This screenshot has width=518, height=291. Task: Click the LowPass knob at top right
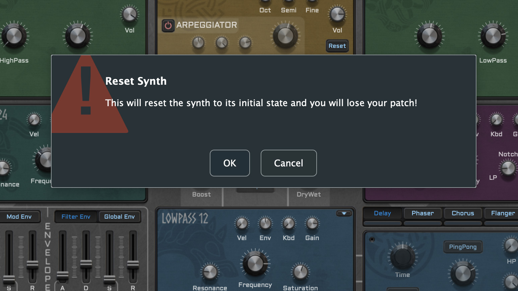(493, 36)
